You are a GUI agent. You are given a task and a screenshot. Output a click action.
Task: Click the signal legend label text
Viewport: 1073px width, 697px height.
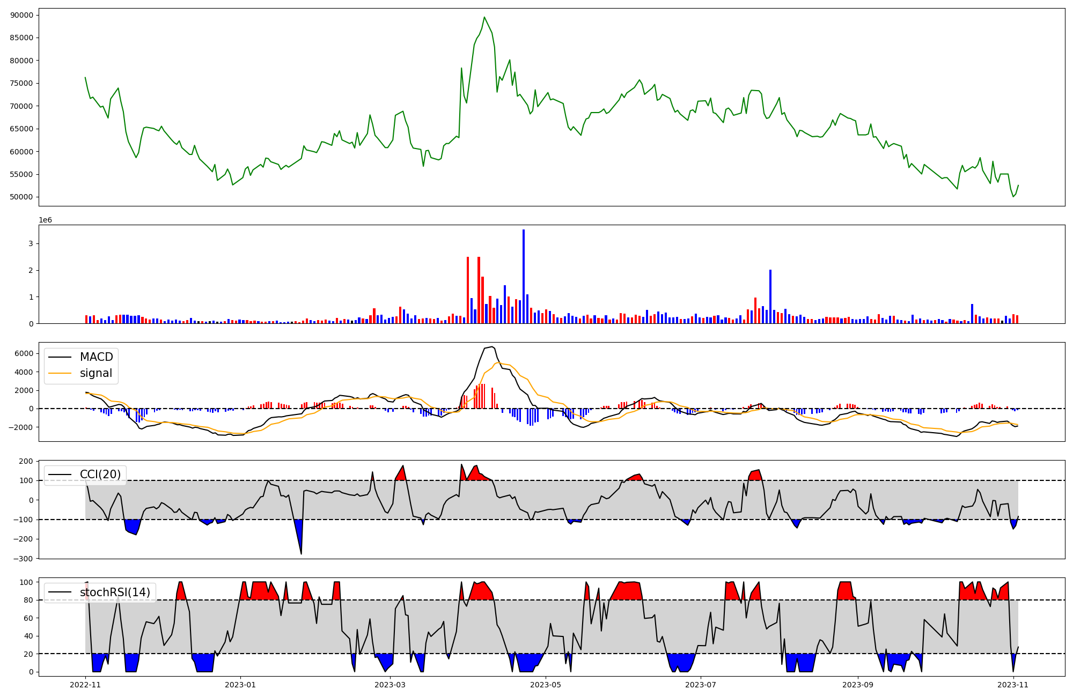tap(95, 373)
